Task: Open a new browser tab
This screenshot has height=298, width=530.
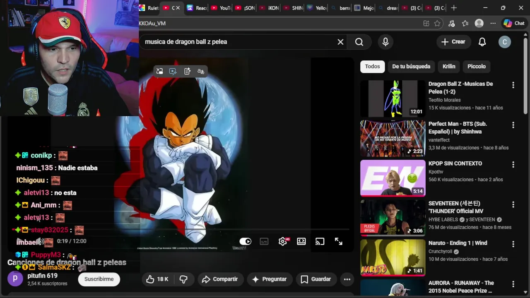Action: pyautogui.click(x=454, y=8)
